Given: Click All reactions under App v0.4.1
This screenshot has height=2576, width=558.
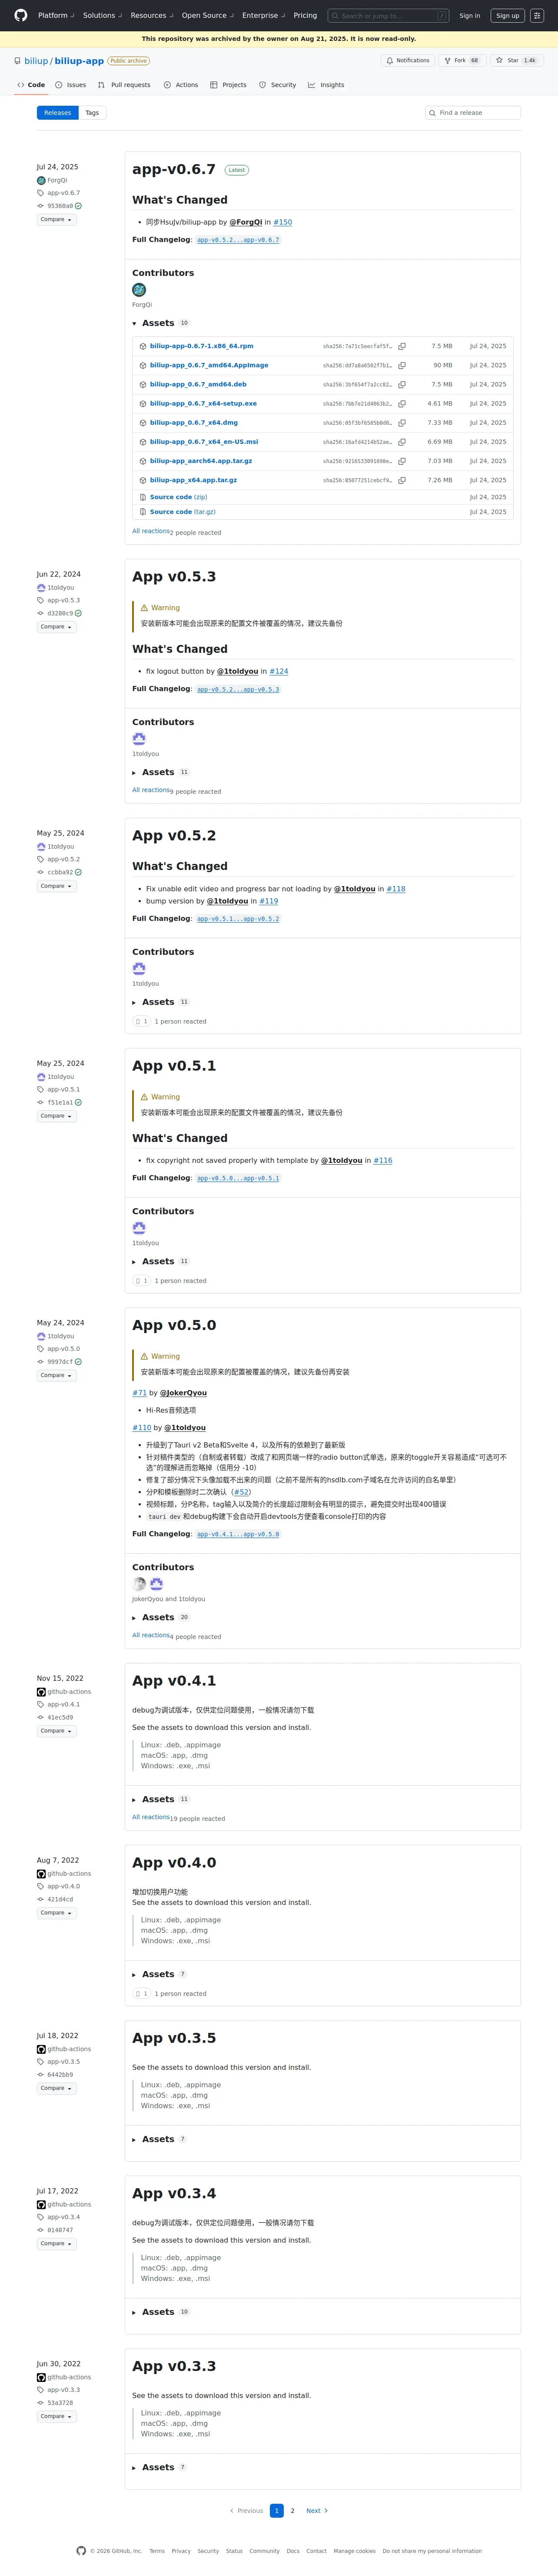Looking at the screenshot, I should click(151, 1817).
